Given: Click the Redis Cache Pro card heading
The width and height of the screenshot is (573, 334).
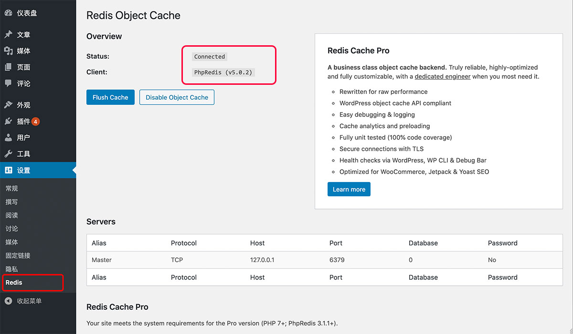Looking at the screenshot, I should [359, 51].
